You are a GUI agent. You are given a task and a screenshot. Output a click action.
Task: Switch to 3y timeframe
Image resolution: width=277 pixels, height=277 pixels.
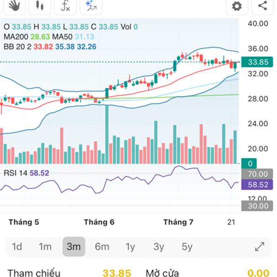point(159,247)
